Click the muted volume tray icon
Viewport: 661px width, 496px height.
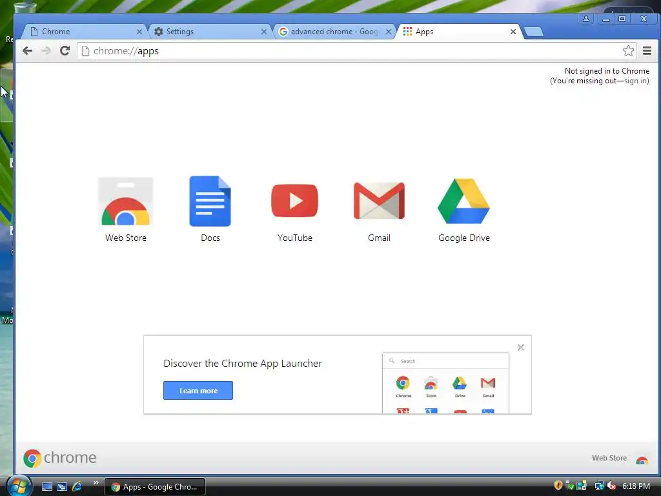pos(612,486)
